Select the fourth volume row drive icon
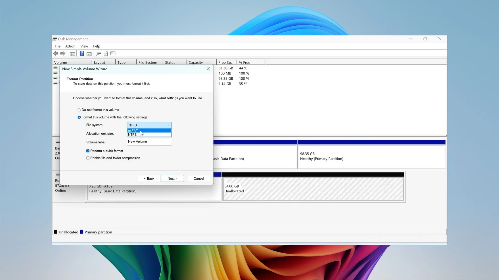499x280 pixels. click(55, 83)
